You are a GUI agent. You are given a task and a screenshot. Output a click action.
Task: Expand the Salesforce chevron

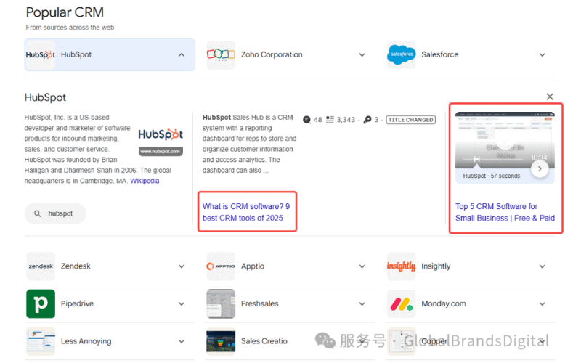[x=542, y=55]
